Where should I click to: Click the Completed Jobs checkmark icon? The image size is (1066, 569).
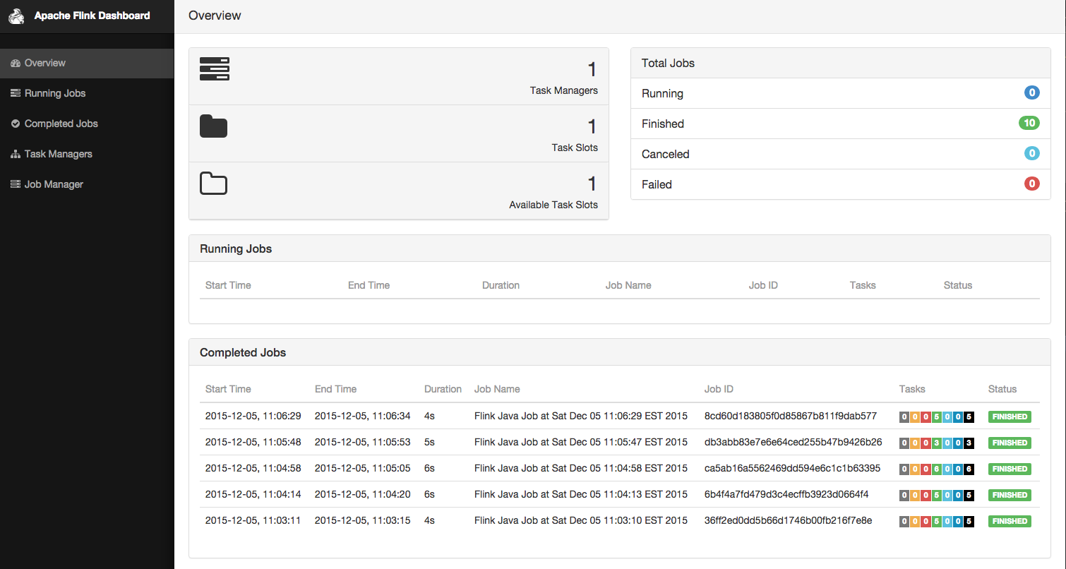[x=16, y=124]
